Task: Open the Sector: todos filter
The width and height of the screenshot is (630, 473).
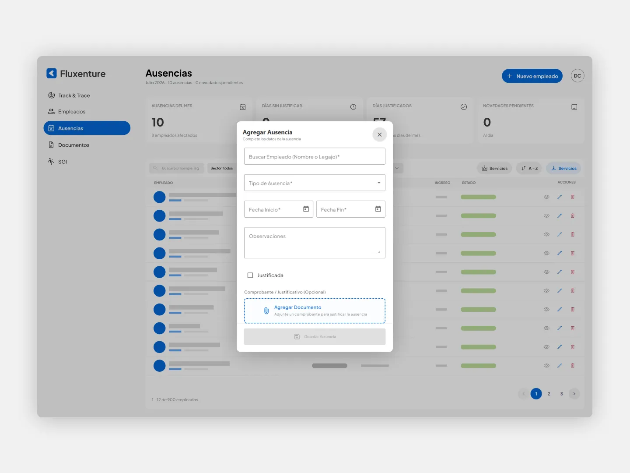Action: click(222, 168)
